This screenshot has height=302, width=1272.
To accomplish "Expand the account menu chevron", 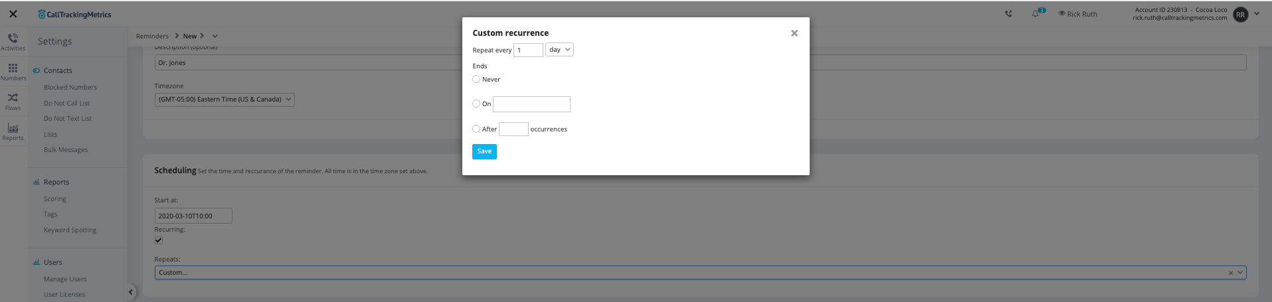I will [x=1257, y=14].
